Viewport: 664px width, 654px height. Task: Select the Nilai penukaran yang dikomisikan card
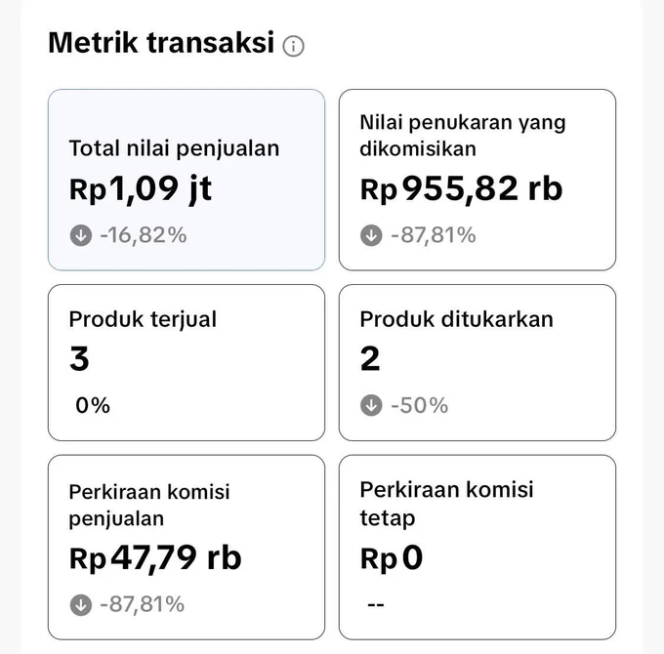pos(477,180)
